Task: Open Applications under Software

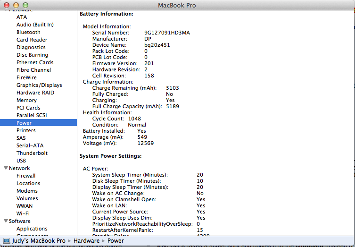Action: click(x=32, y=229)
